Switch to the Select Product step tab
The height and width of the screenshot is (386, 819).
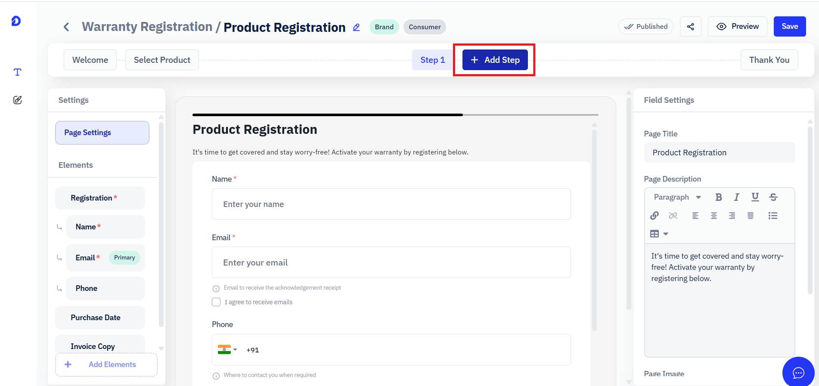(162, 60)
